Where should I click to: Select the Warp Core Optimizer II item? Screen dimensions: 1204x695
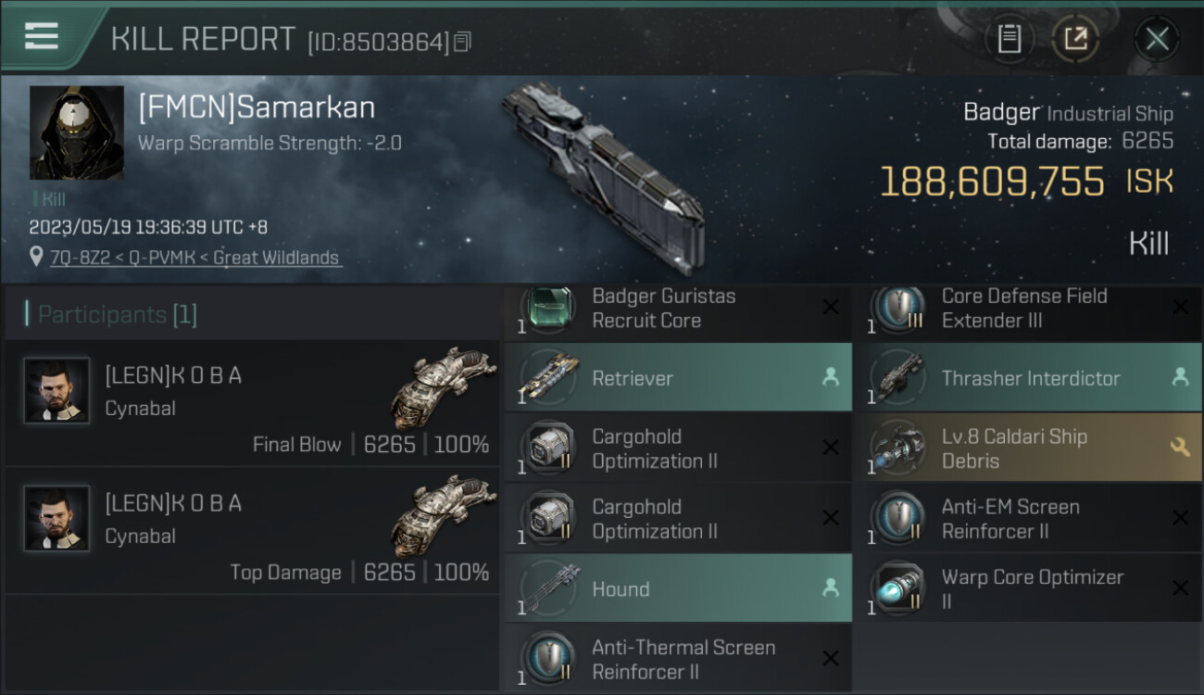(x=1028, y=588)
